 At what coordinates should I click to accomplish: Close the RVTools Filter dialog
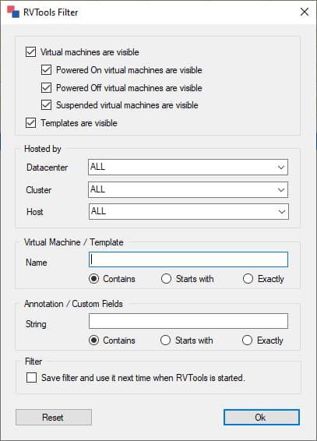(x=305, y=12)
